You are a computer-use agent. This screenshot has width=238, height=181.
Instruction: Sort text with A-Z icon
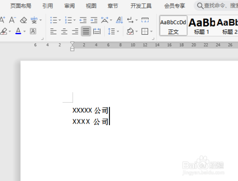[119, 20]
